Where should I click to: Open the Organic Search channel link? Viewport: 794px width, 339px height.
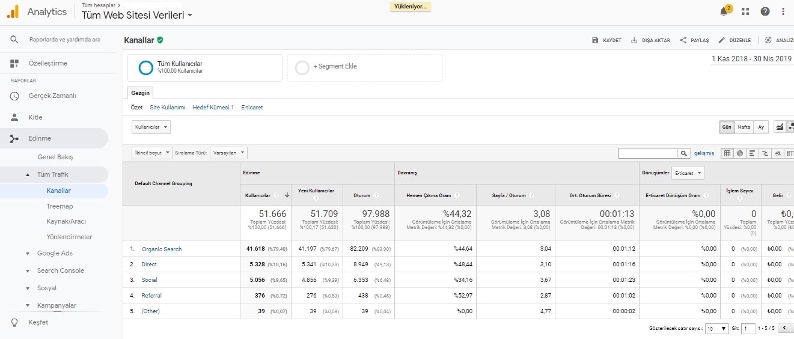coord(162,249)
